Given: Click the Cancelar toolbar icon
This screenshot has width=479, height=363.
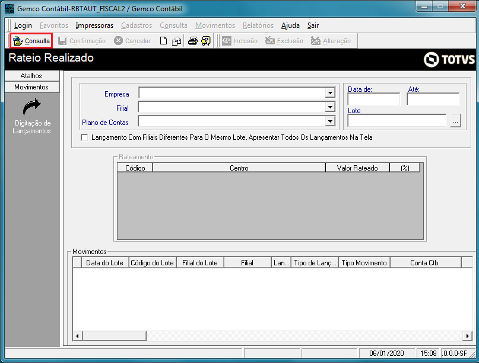Looking at the screenshot, I should point(118,40).
